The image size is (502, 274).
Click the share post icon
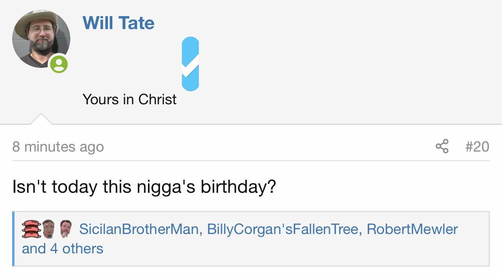point(442,146)
